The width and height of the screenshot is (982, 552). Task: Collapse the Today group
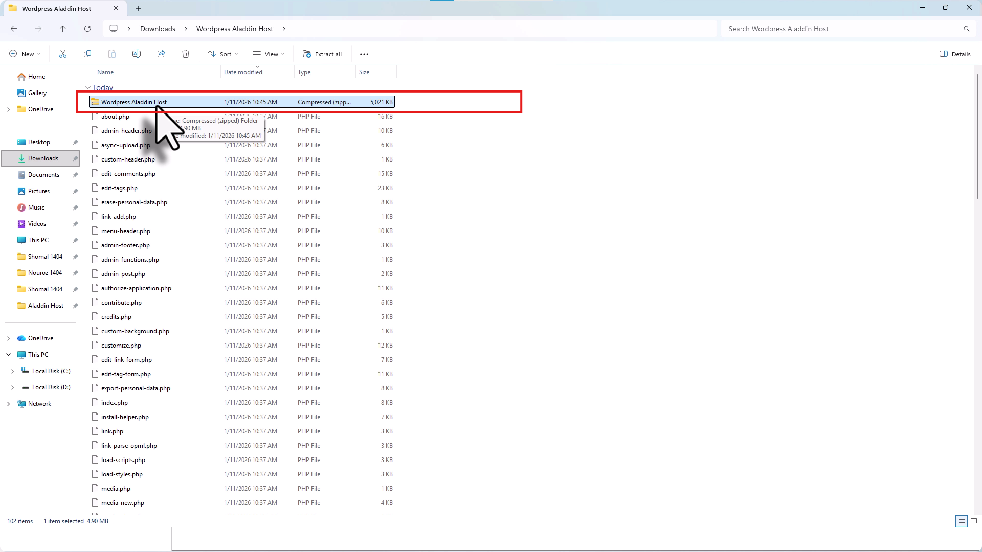[x=87, y=88]
